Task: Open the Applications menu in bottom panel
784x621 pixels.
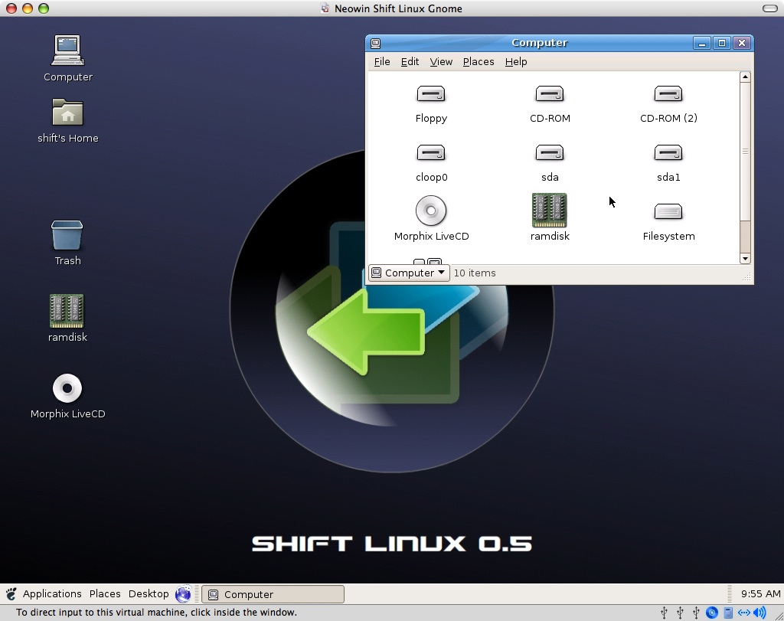Action: 51,594
